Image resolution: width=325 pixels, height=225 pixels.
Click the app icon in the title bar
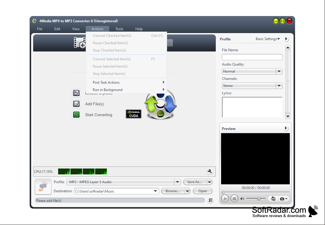34,21
